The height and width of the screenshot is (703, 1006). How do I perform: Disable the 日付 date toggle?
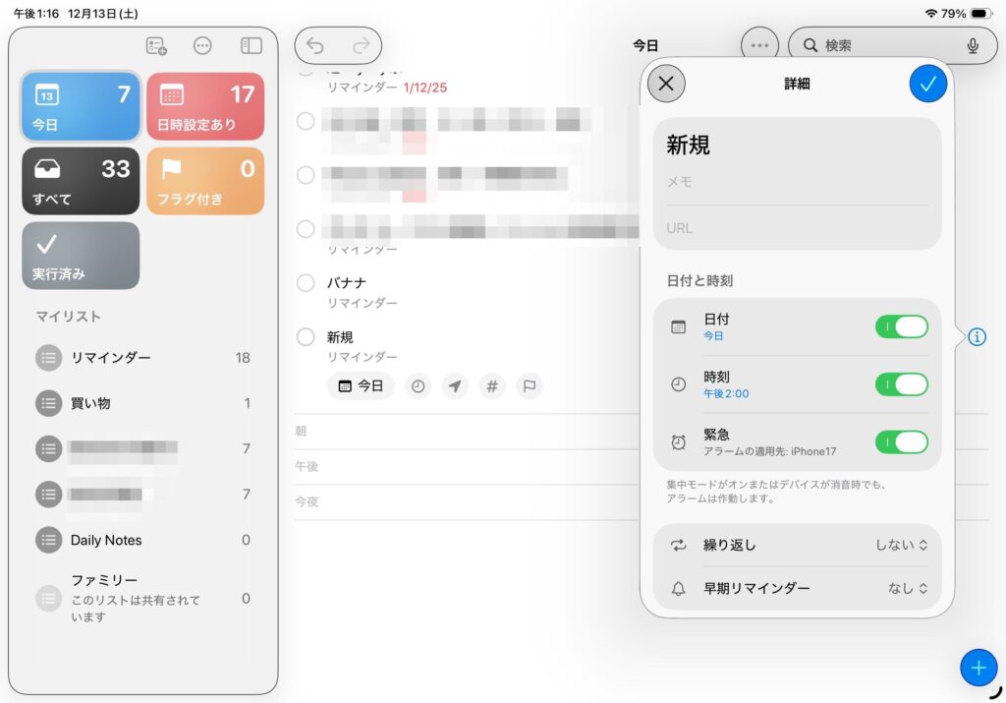point(901,327)
